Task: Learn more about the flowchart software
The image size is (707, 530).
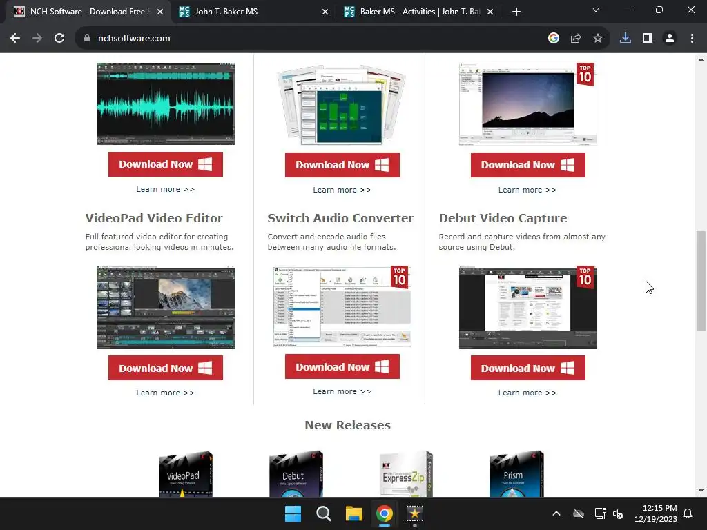Action: click(x=342, y=190)
